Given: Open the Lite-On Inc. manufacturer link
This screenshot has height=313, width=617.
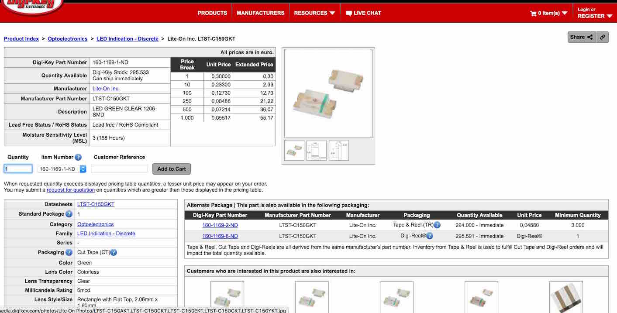Looking at the screenshot, I should (106, 89).
